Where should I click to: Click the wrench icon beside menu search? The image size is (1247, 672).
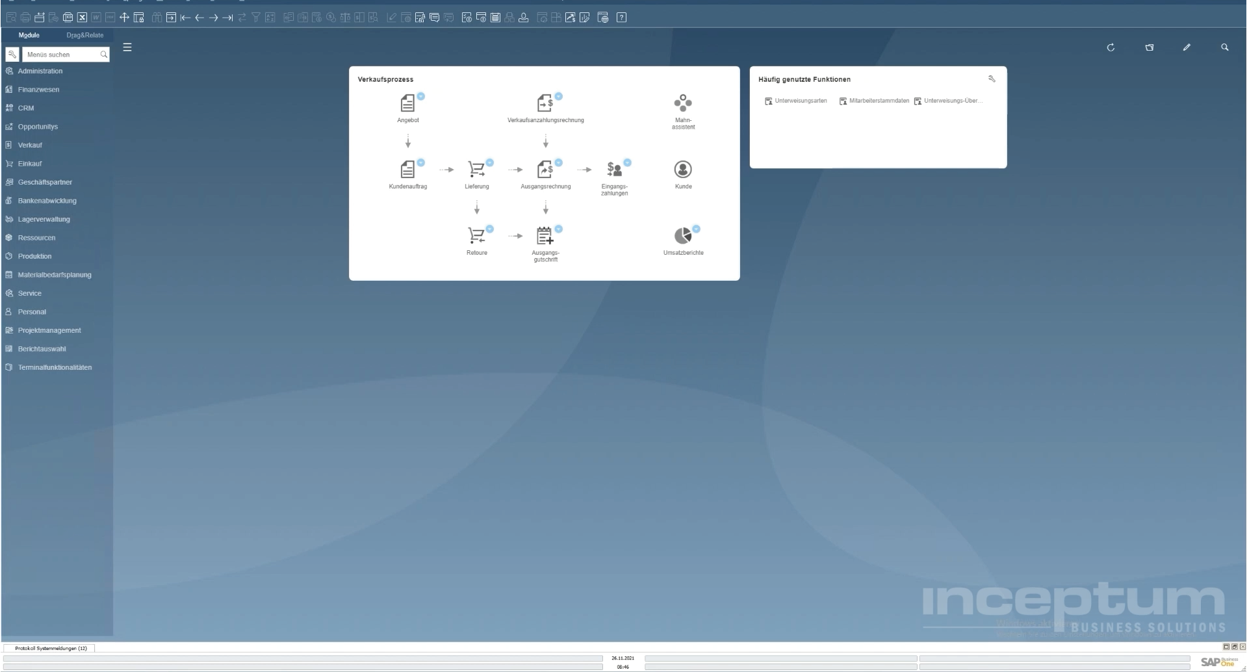(x=12, y=55)
